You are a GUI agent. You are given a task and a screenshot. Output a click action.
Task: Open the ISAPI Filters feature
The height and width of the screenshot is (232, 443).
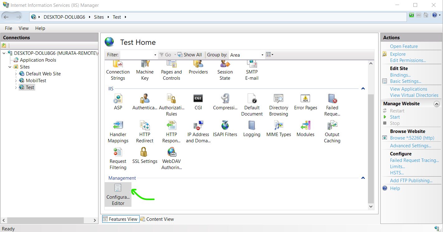tap(225, 129)
